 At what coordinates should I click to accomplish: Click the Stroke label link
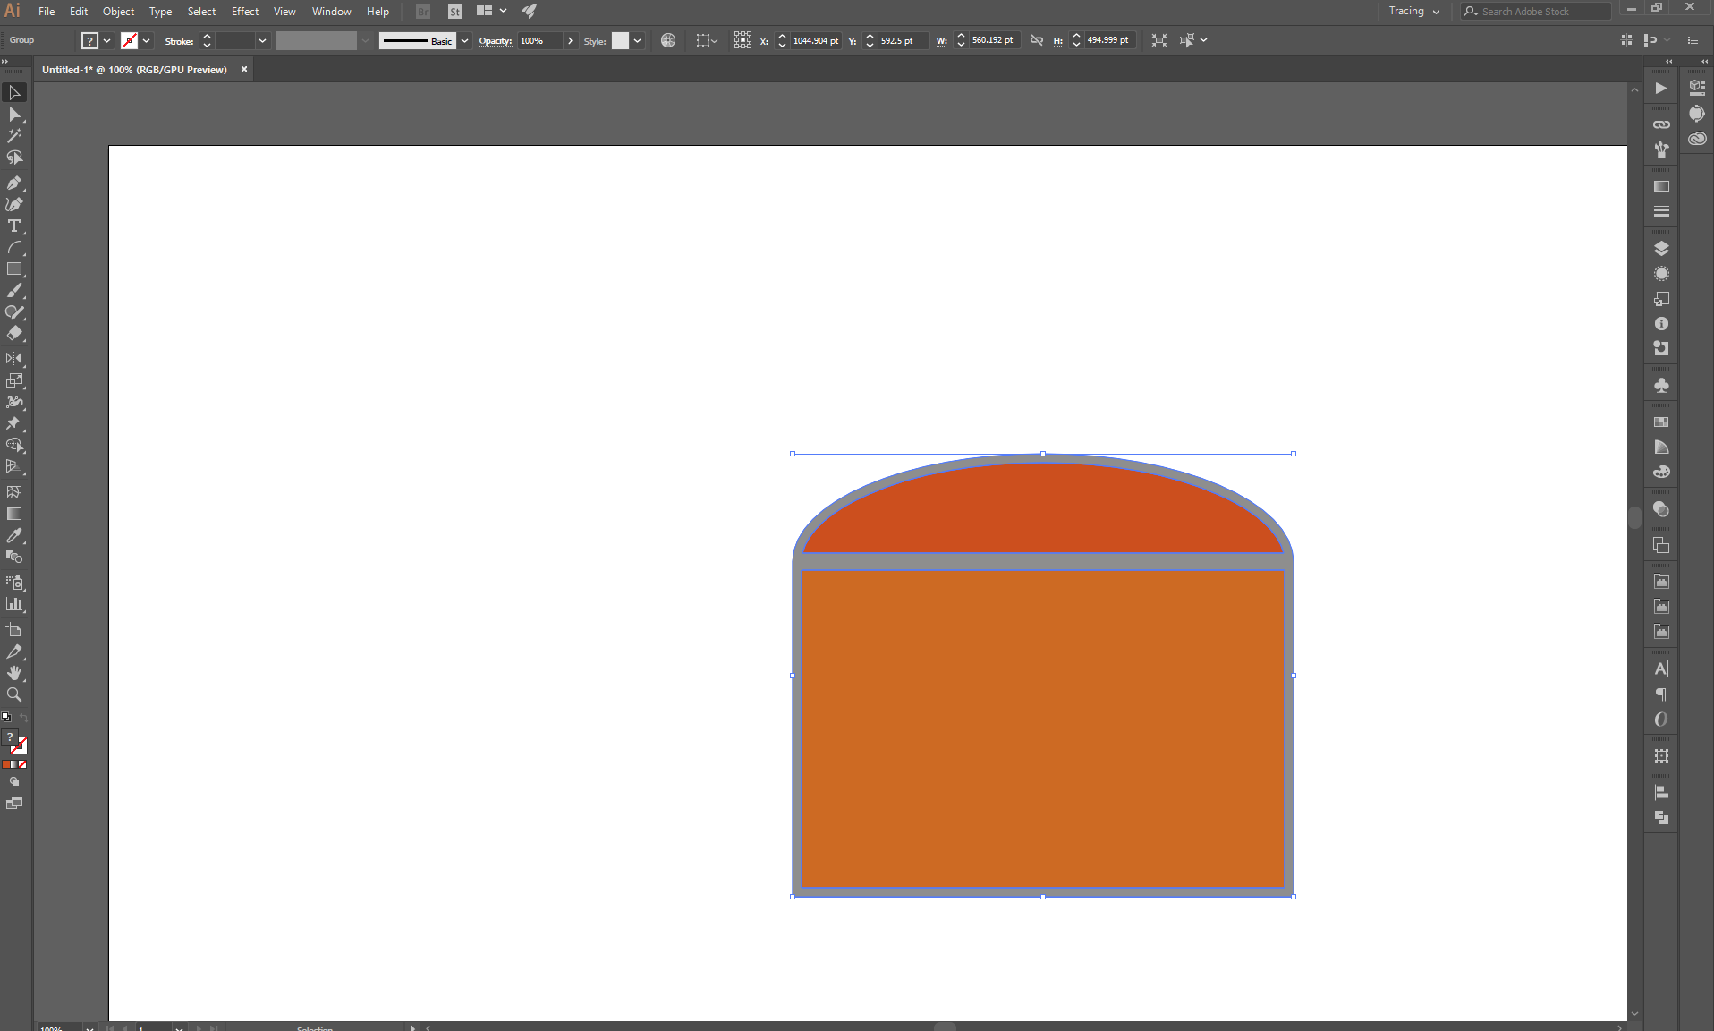pos(179,41)
